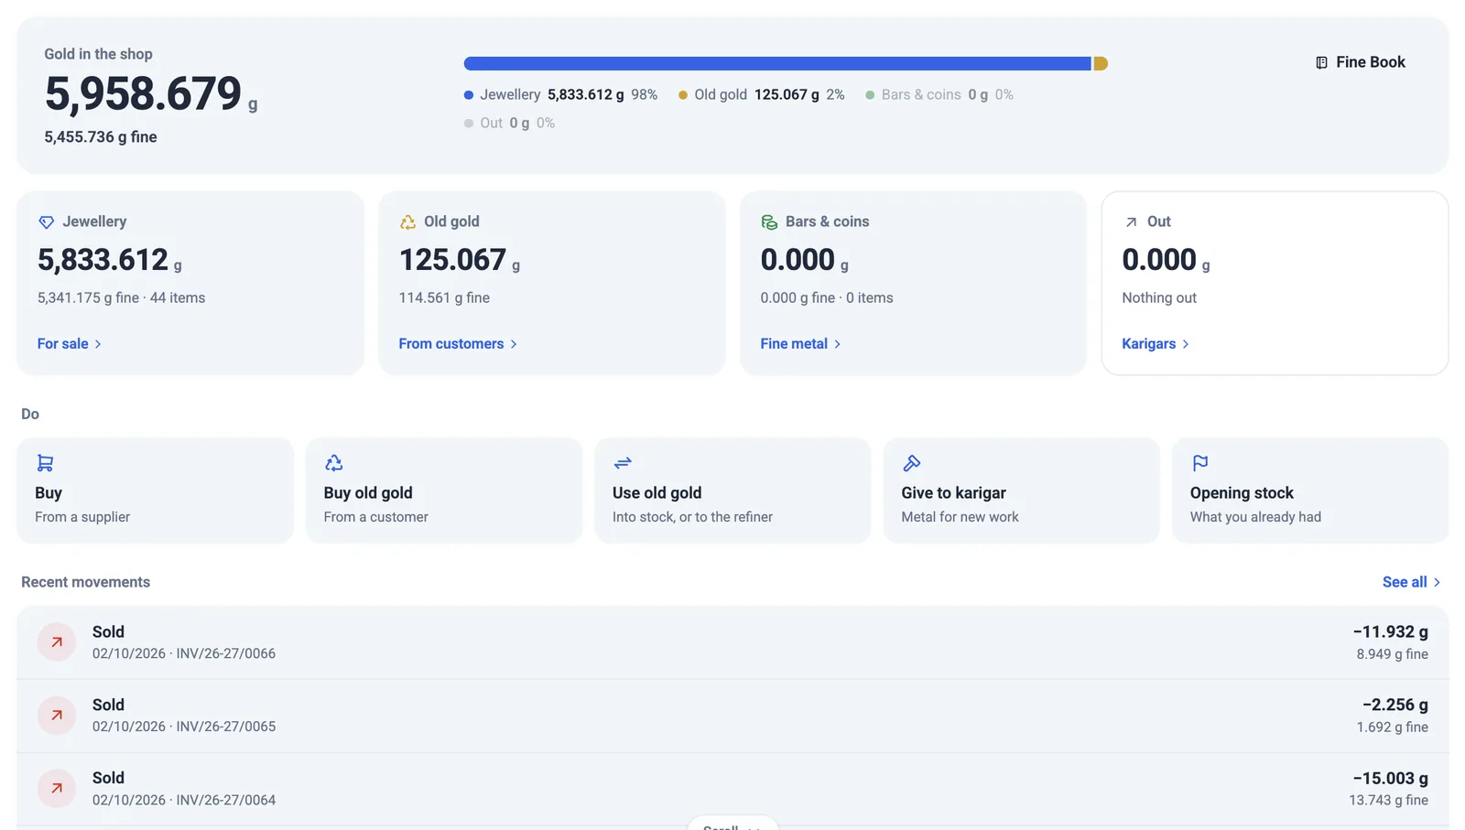Click sold icon for INV/26-27/0065

(x=57, y=716)
